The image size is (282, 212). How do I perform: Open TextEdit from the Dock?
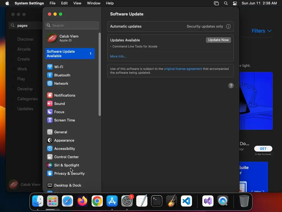142,201
